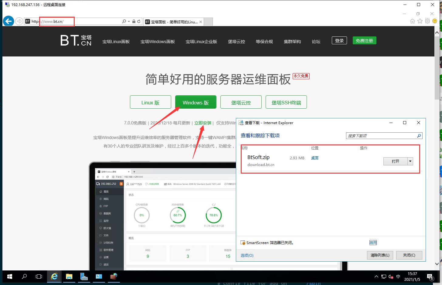Click the 永久免费 badge
This screenshot has width=442, height=285.
(x=301, y=76)
